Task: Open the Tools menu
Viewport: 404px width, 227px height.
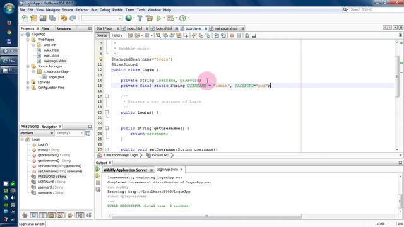Action: pyautogui.click(x=141, y=10)
